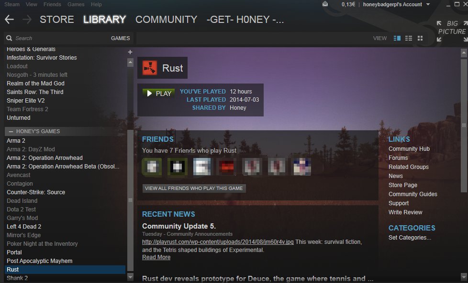Viewport: 468px width, 283px height.
Task: Switch to grid view icon
Action: click(x=420, y=38)
